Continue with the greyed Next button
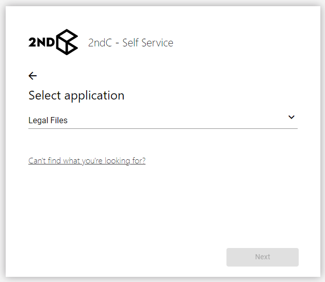 point(262,257)
